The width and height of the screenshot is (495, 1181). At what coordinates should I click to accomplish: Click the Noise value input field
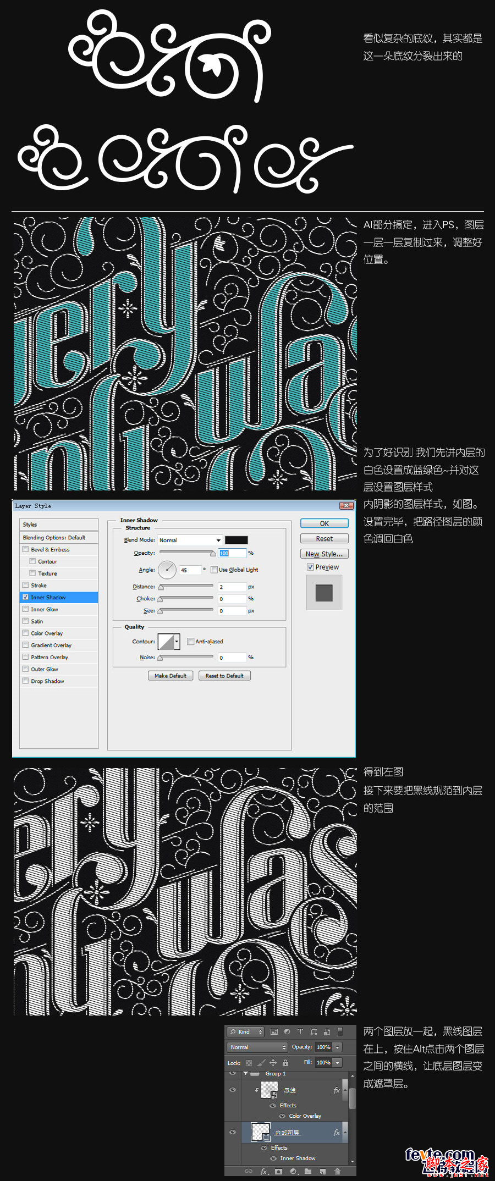pyautogui.click(x=232, y=658)
